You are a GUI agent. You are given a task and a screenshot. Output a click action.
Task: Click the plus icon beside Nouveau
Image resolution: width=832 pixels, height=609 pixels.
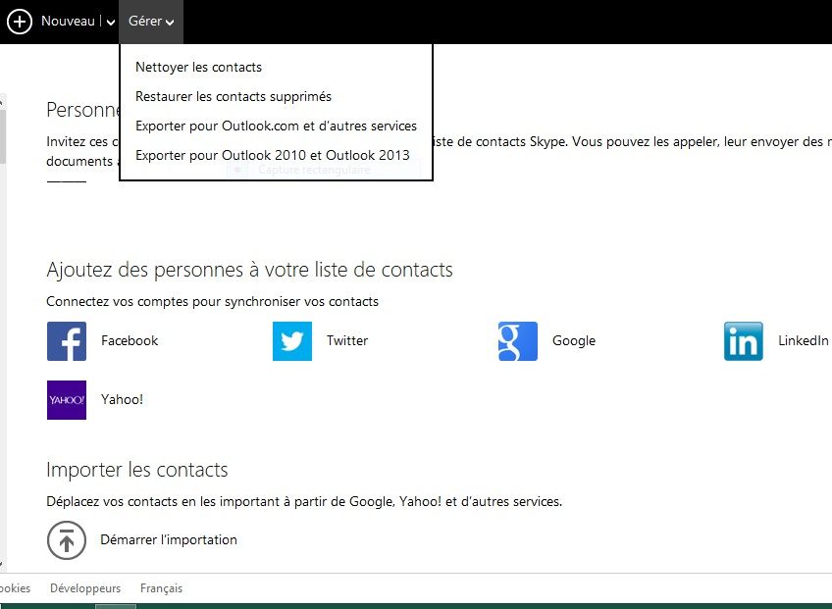coord(19,21)
